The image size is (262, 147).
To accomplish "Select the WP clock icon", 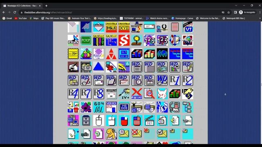I will 137,80.
